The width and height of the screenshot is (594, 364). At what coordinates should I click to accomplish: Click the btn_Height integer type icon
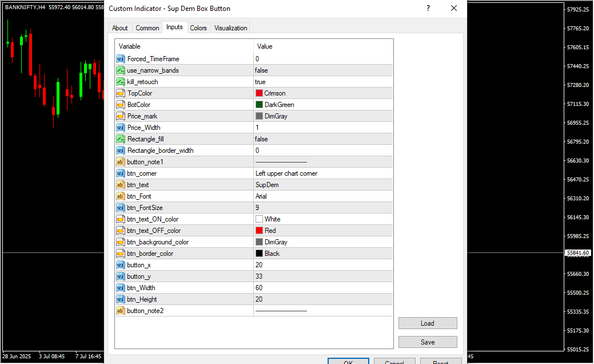(x=121, y=299)
